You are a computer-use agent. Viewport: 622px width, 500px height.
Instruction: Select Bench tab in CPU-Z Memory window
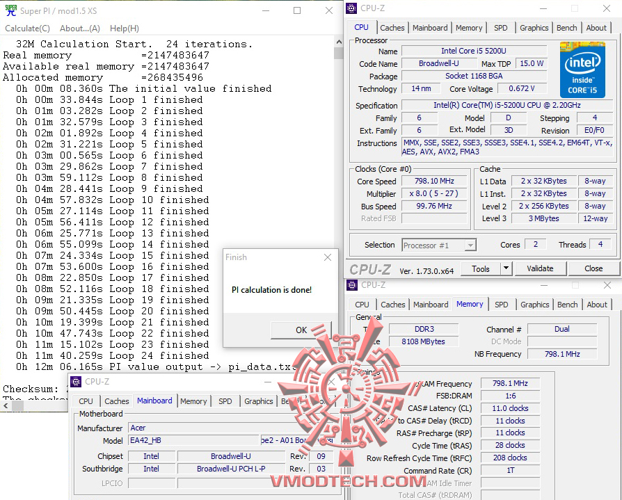coord(567,305)
